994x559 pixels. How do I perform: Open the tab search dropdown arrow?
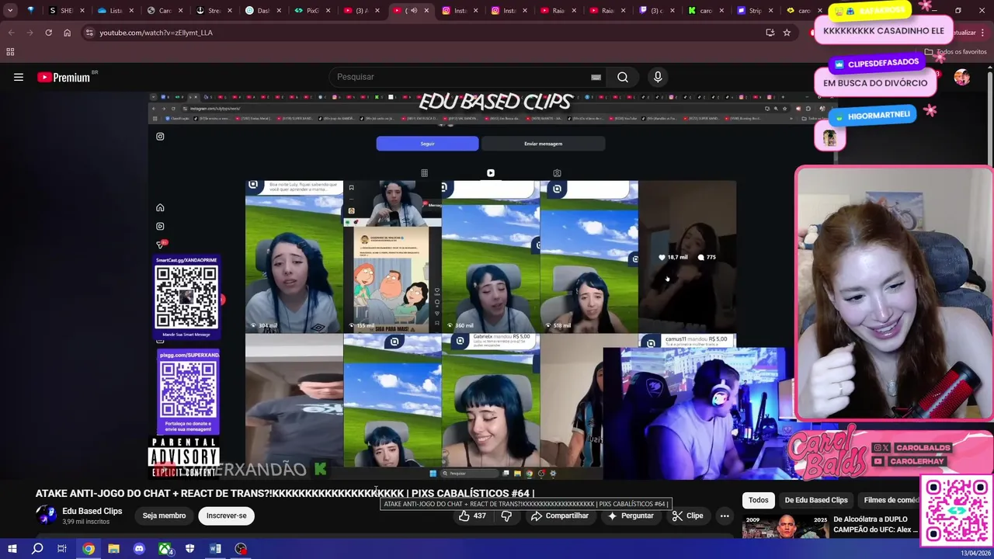(x=10, y=11)
